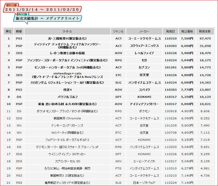Click the maker アイディアファクトリー

click(x=144, y=104)
